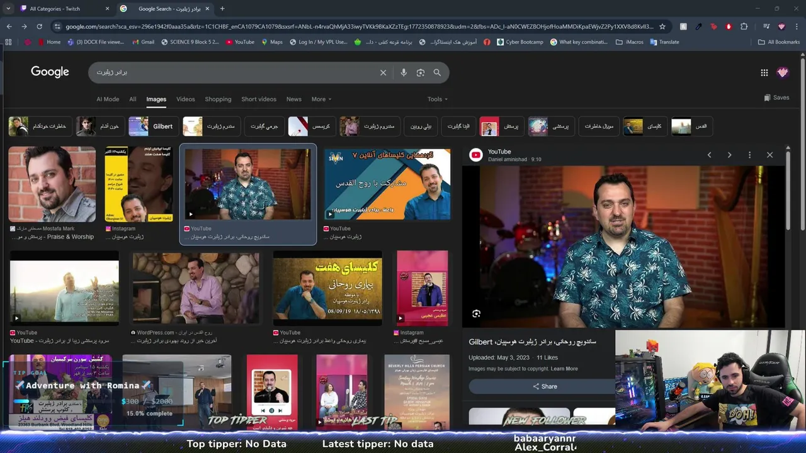The height and width of the screenshot is (453, 806).
Task: Open the All Bookmarks folder
Action: (x=779, y=42)
